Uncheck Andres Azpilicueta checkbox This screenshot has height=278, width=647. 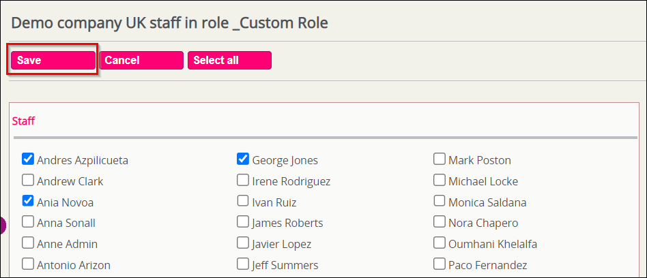(28, 159)
